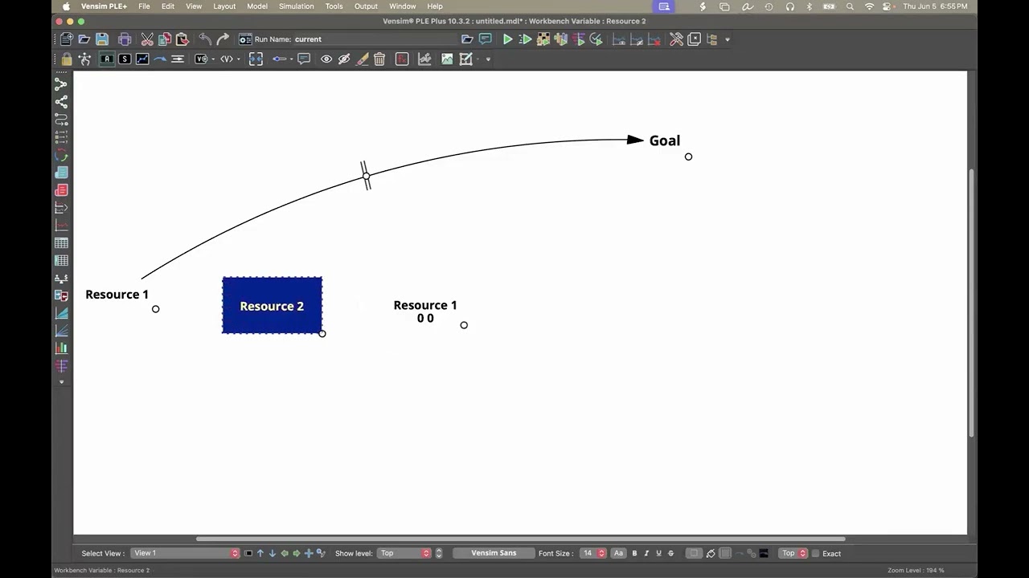Viewport: 1029px width, 578px height.
Task: Open the Select View dropdown showing View 1
Action: coord(185,553)
